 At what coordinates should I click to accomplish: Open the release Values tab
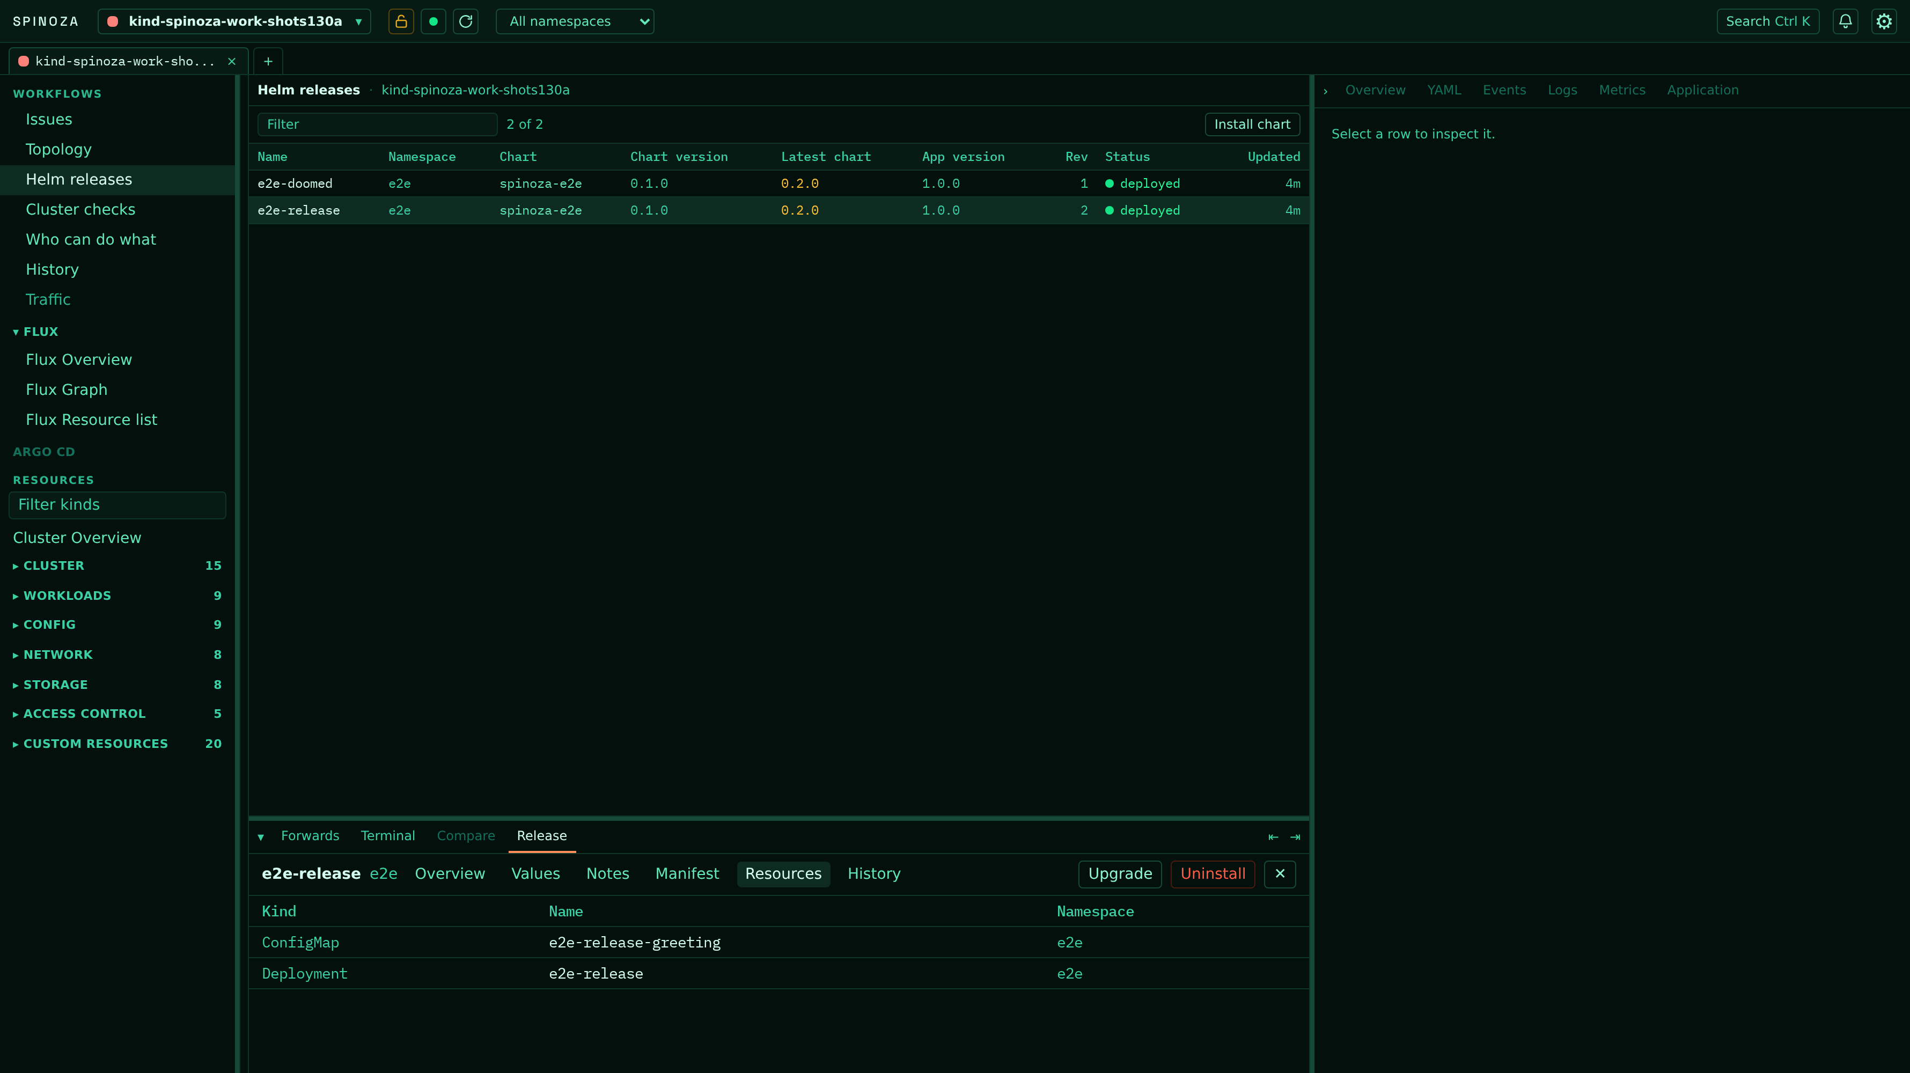point(535,874)
